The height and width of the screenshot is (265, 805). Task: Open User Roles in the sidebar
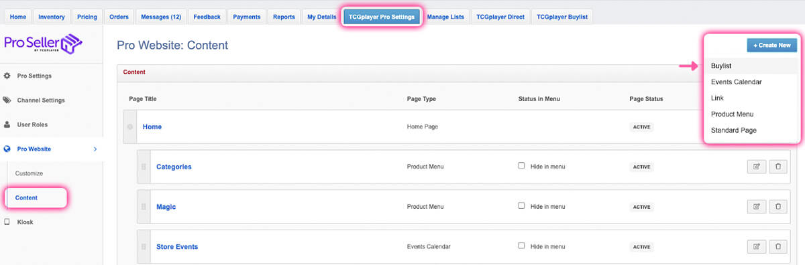(x=32, y=124)
